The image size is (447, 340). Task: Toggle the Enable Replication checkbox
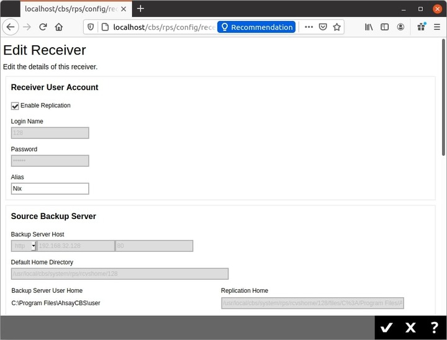pyautogui.click(x=16, y=106)
